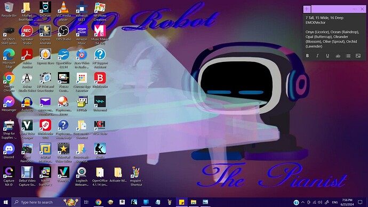Open HP Support Assistant icon

point(100,59)
